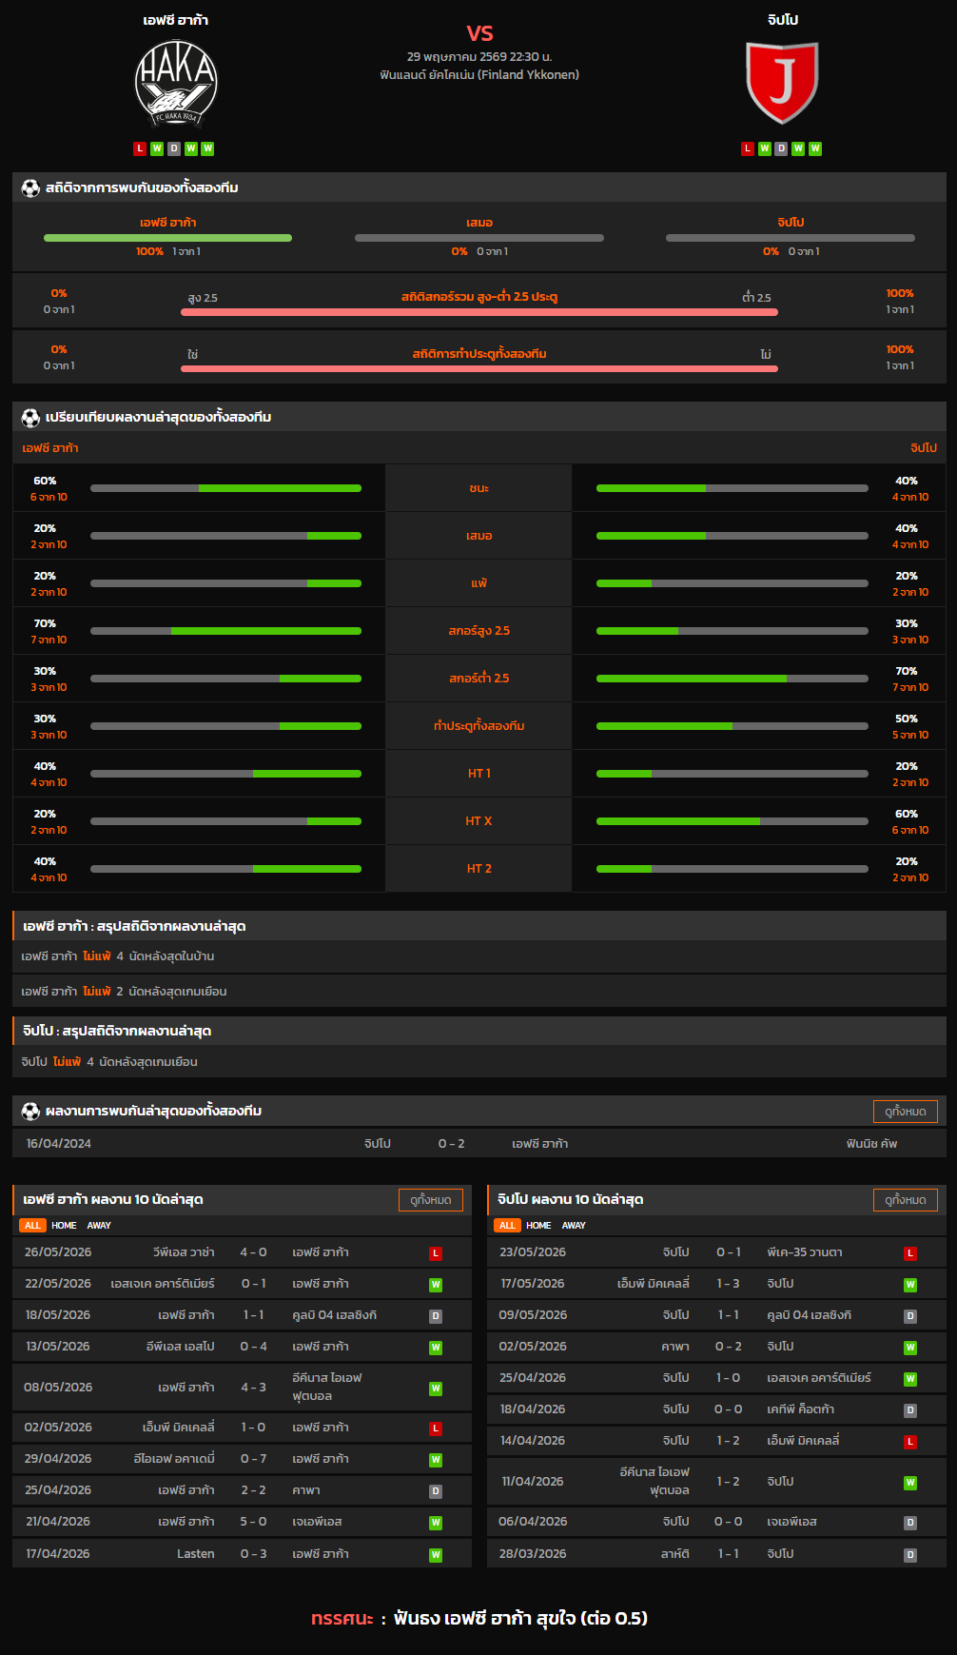Click view-all button in head-to-head results header
The image size is (957, 1655).
click(906, 1112)
